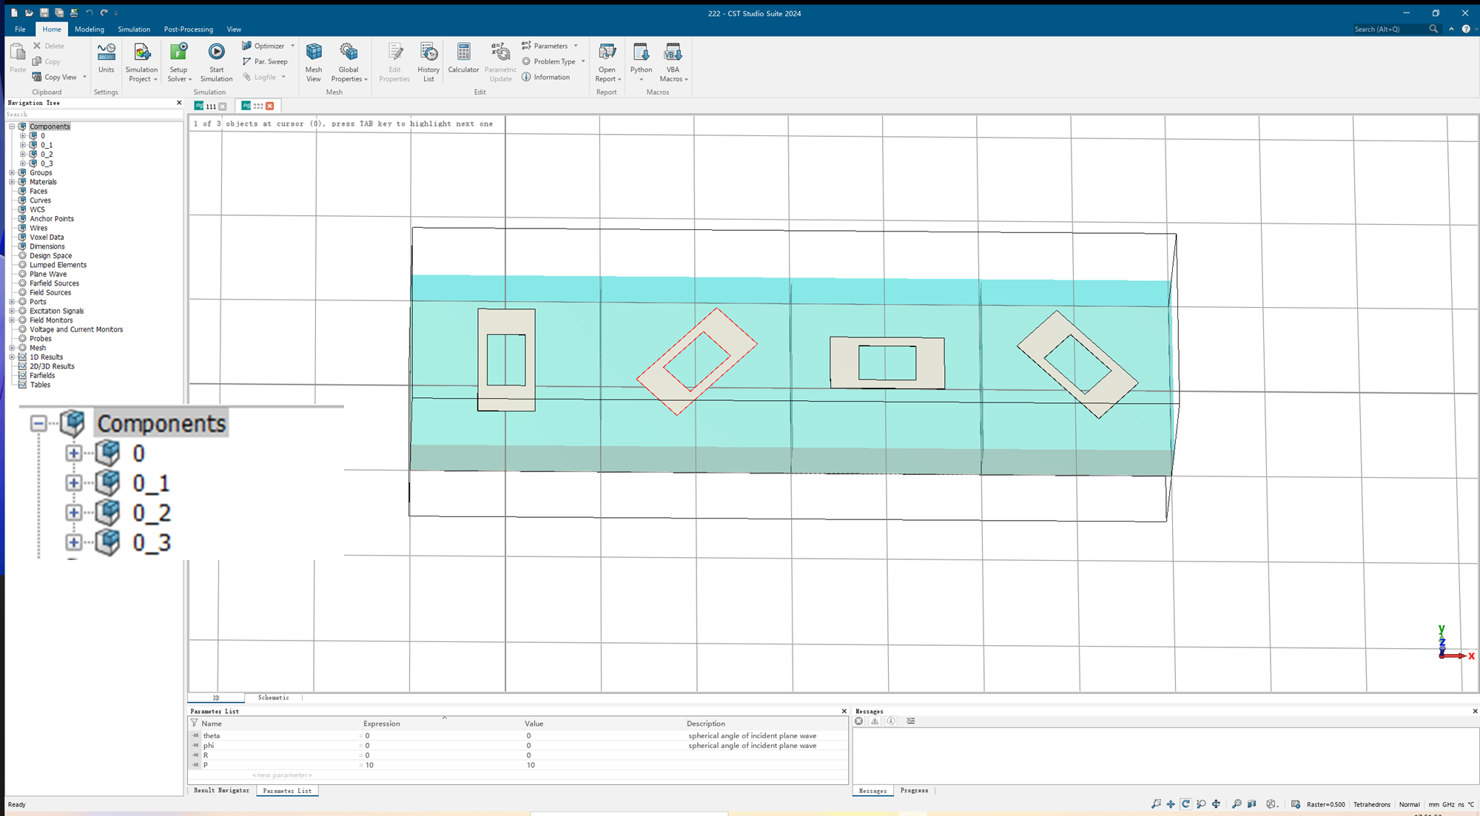
Task: Click the redo arrow in title bar
Action: click(104, 13)
